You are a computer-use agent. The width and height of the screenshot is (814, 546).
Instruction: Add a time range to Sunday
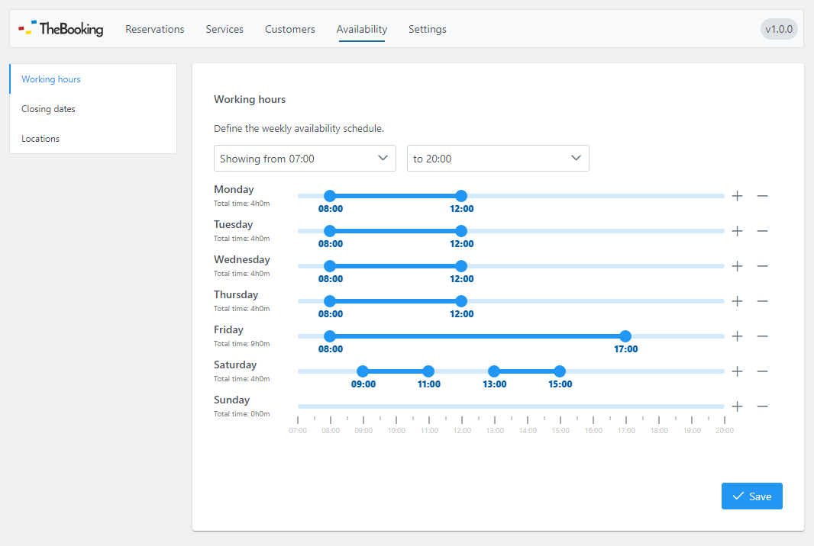(x=737, y=406)
